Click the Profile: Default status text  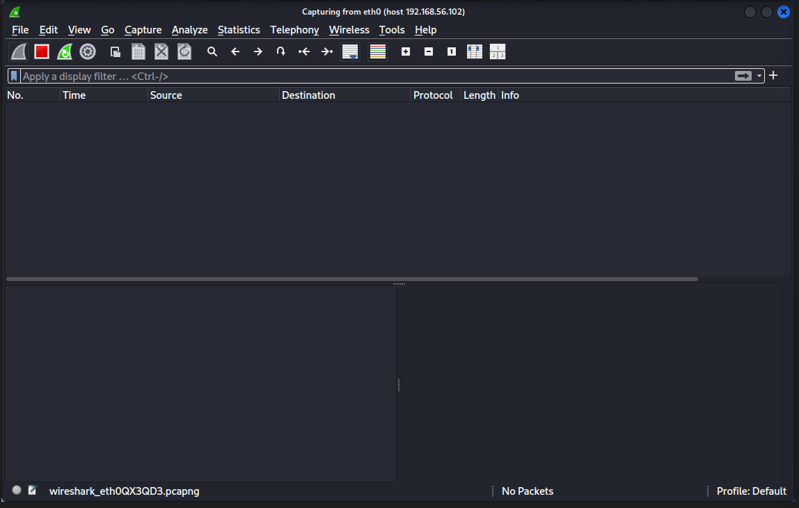pyautogui.click(x=751, y=491)
